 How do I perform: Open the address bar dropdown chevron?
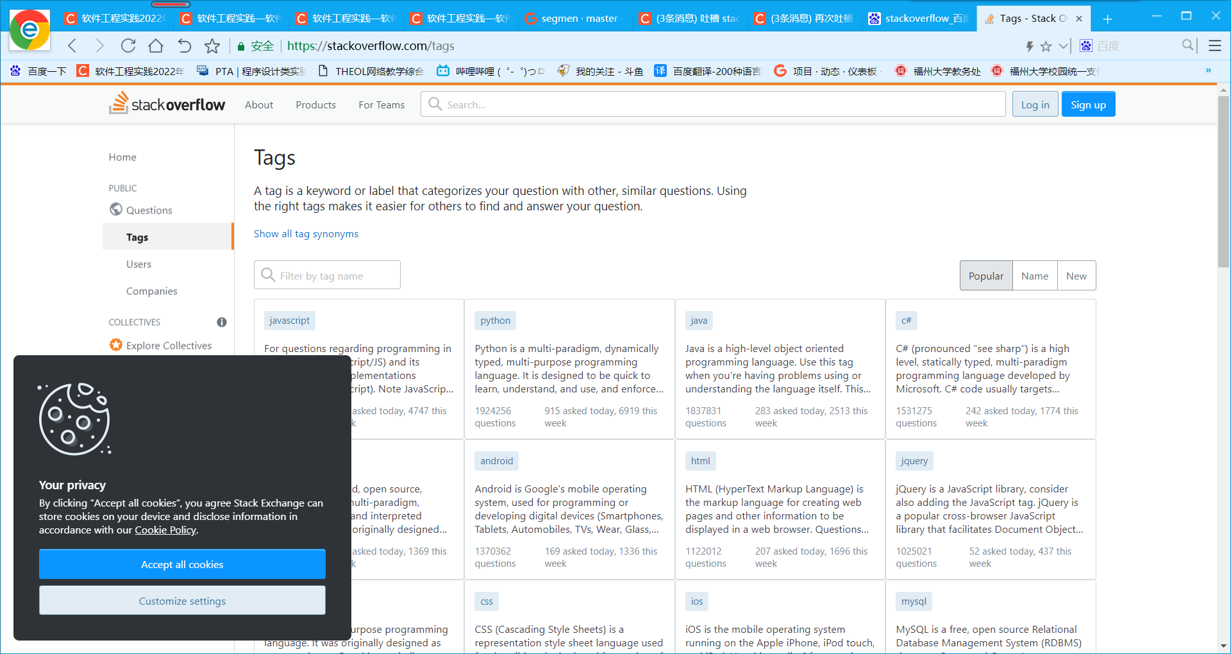point(1064,46)
